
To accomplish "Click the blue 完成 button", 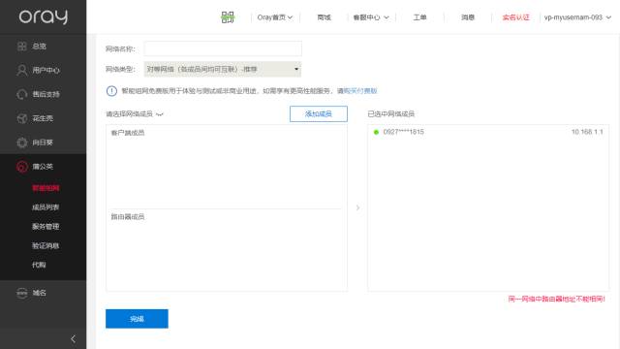I will (x=137, y=319).
